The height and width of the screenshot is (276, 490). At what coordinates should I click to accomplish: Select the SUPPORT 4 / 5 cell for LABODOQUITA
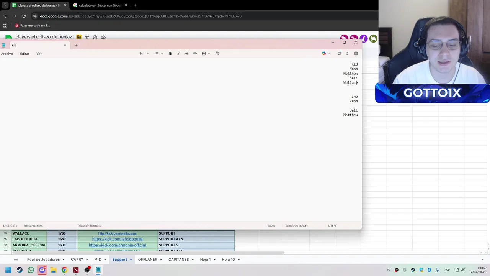[x=196, y=239]
